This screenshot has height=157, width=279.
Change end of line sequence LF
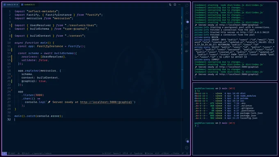131,153
